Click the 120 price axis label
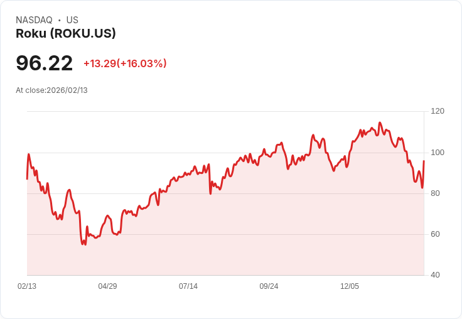Image resolution: width=462 pixels, height=319 pixels. coord(438,111)
